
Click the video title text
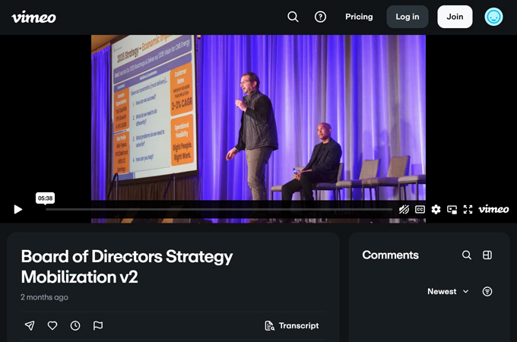pyautogui.click(x=127, y=267)
